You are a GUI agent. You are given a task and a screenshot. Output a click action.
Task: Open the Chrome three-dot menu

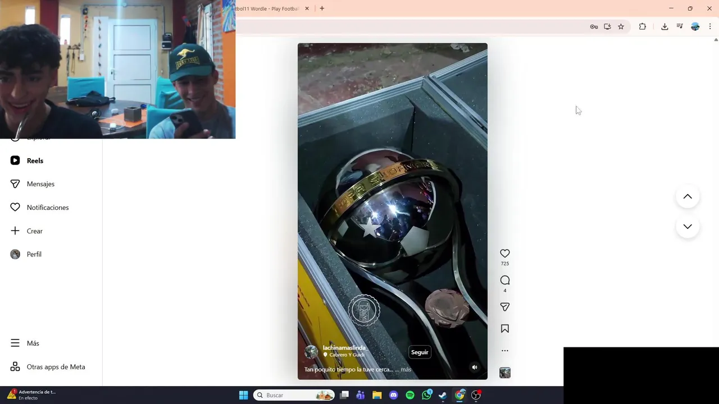pos(710,26)
